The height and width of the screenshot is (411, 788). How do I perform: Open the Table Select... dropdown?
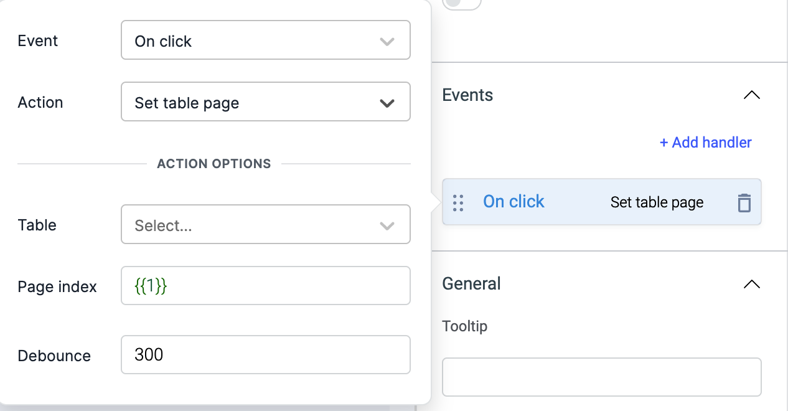[249, 224]
